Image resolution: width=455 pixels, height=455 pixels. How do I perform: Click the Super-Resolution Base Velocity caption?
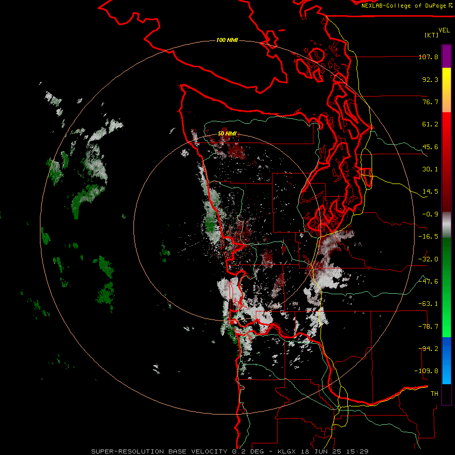click(230, 451)
